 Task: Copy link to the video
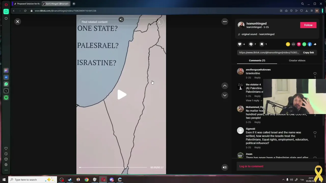308,52
